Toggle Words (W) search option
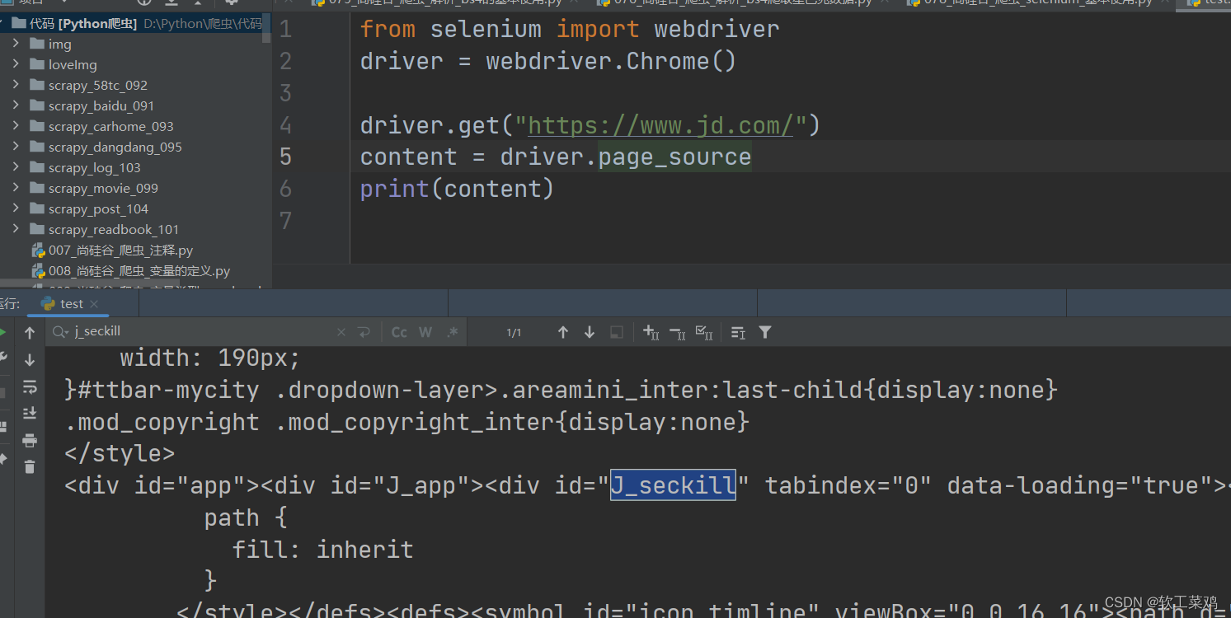1231x618 pixels. point(425,332)
